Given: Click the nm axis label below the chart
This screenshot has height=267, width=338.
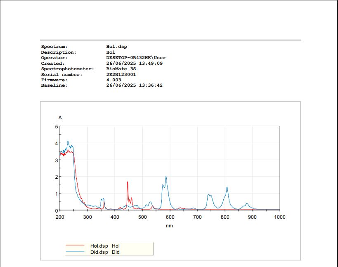Looking at the screenshot, I should [170, 226].
